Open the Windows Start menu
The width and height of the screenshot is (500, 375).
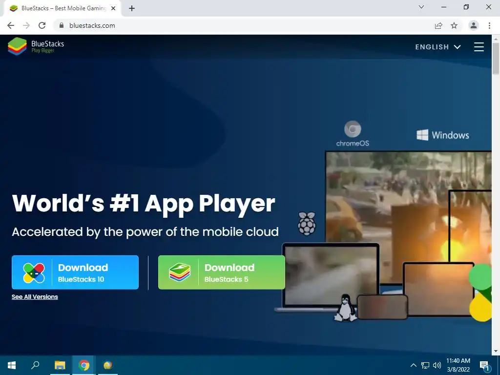(12, 365)
